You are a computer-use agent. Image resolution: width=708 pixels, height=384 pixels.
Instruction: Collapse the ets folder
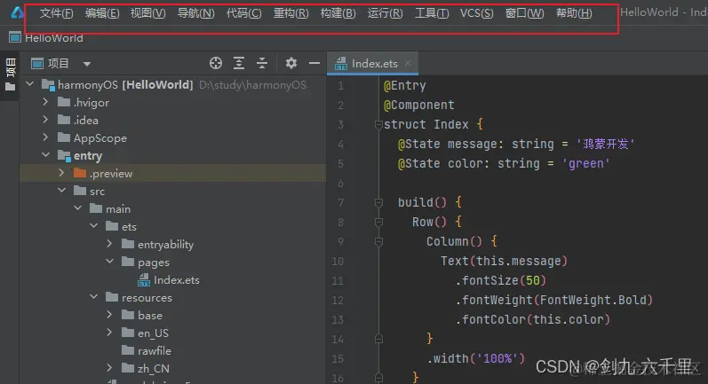pyautogui.click(x=94, y=225)
